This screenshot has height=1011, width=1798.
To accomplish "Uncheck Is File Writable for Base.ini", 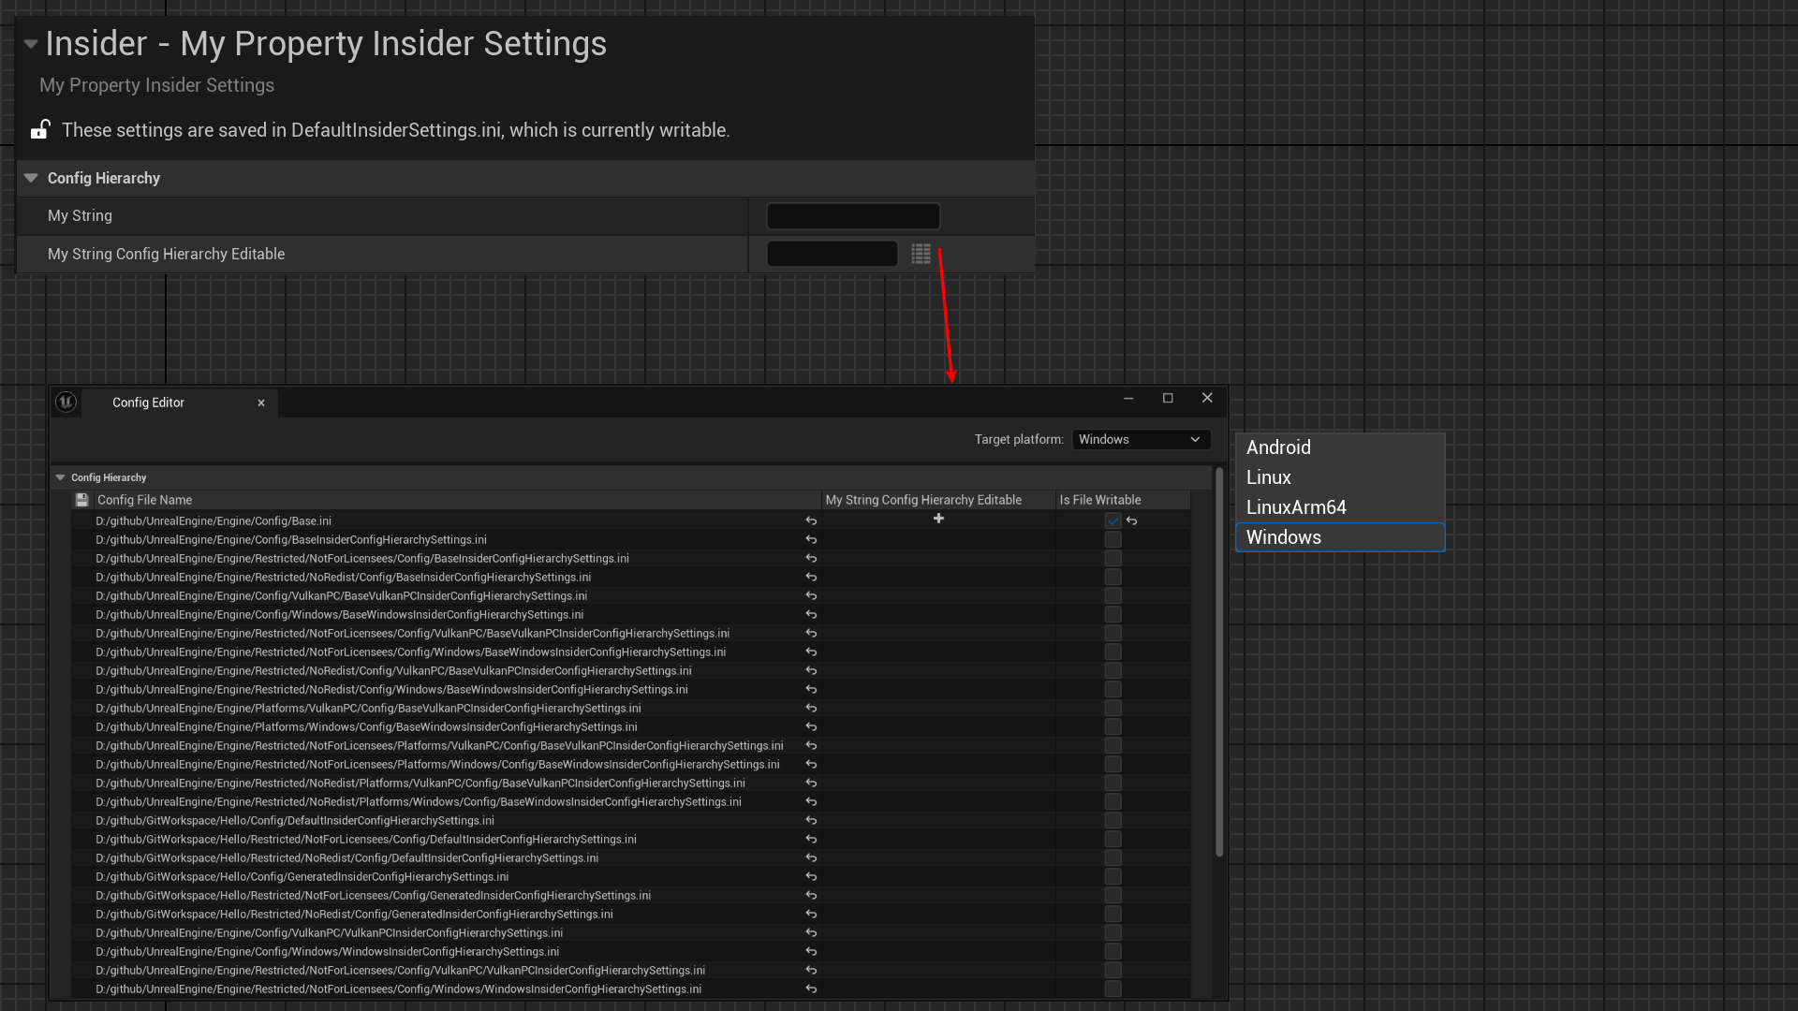I will [x=1113, y=520].
